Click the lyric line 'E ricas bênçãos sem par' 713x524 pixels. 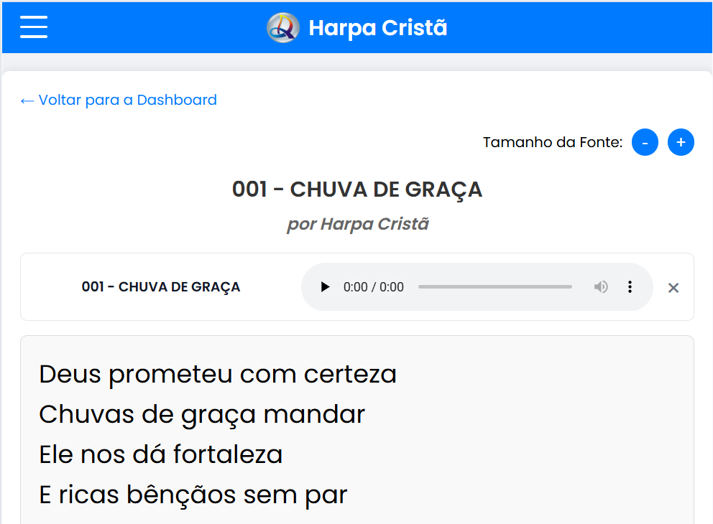click(x=193, y=495)
